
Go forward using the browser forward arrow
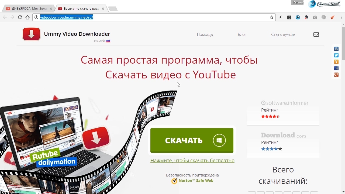point(12,17)
